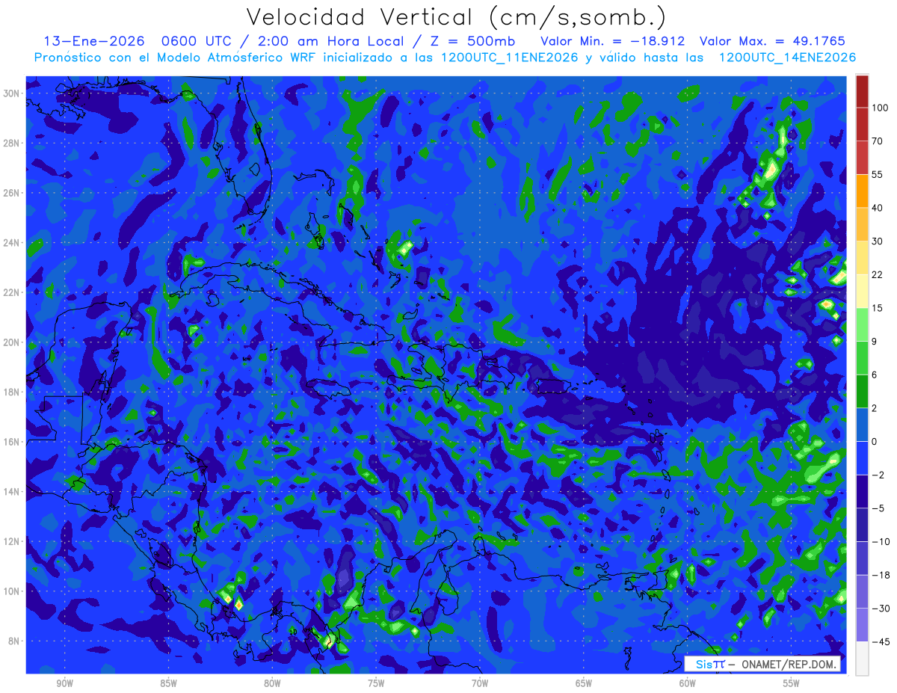Click the 80W longitude axis label
The image size is (897, 693).
pos(272,684)
